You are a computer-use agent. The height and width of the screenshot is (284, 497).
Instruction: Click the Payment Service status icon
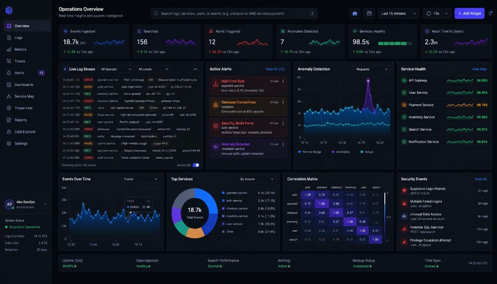click(x=404, y=105)
